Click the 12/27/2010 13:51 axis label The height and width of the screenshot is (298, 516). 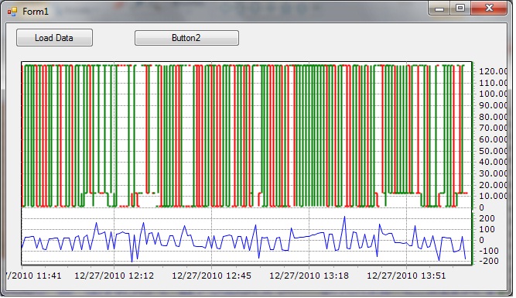point(406,276)
